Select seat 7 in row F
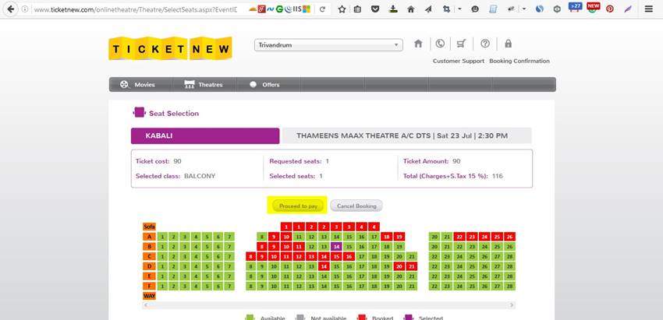This screenshot has height=320, width=663. click(x=229, y=287)
